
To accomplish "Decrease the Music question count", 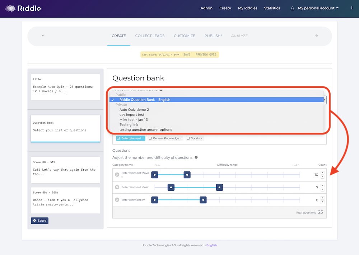I will coord(322,189).
